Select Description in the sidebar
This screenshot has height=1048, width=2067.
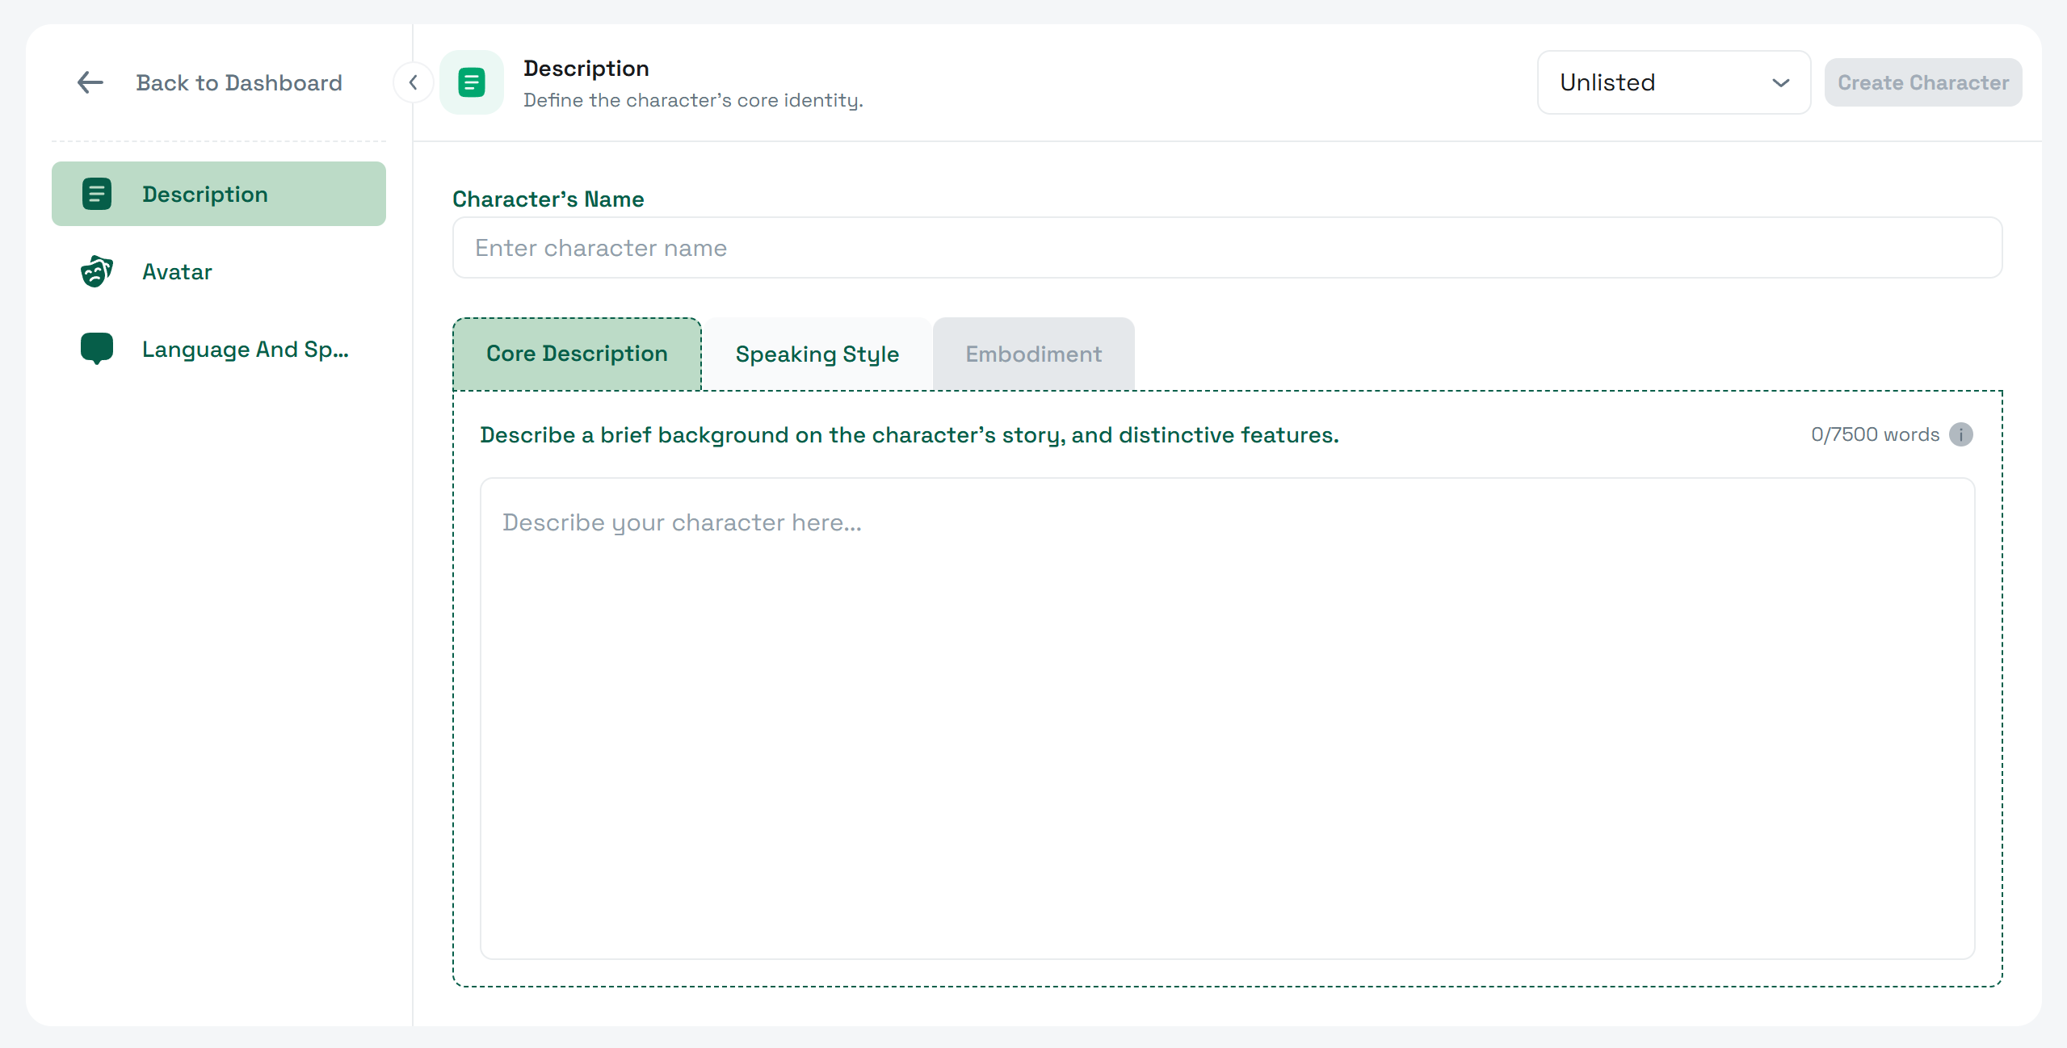pos(219,194)
